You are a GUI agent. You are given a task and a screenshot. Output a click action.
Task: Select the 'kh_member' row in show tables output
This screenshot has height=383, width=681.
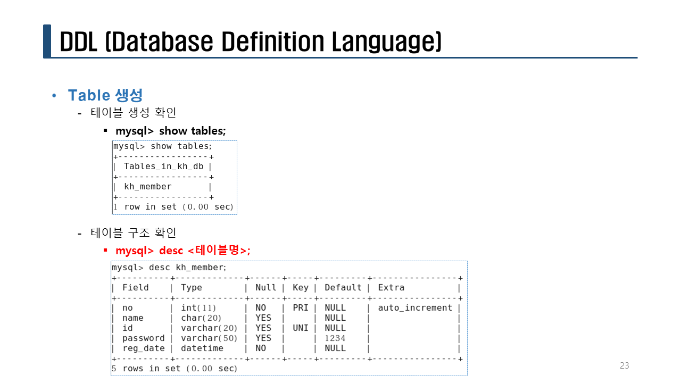pos(147,187)
